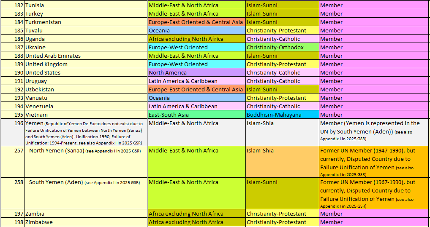Select United Arab Emirates' Islam-Sunni cell
Image resolution: width=430 pixels, height=227 pixels.
coord(283,56)
